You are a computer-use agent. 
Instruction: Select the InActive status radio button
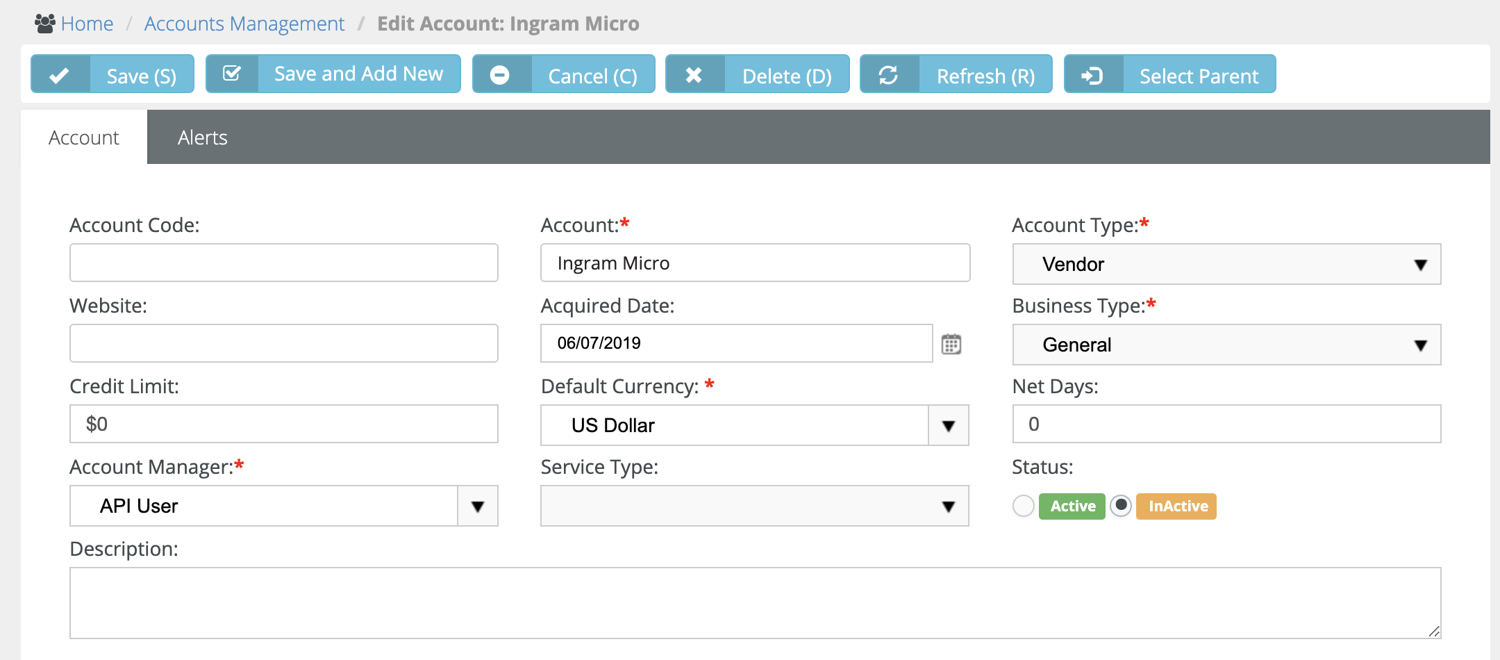[x=1121, y=506]
